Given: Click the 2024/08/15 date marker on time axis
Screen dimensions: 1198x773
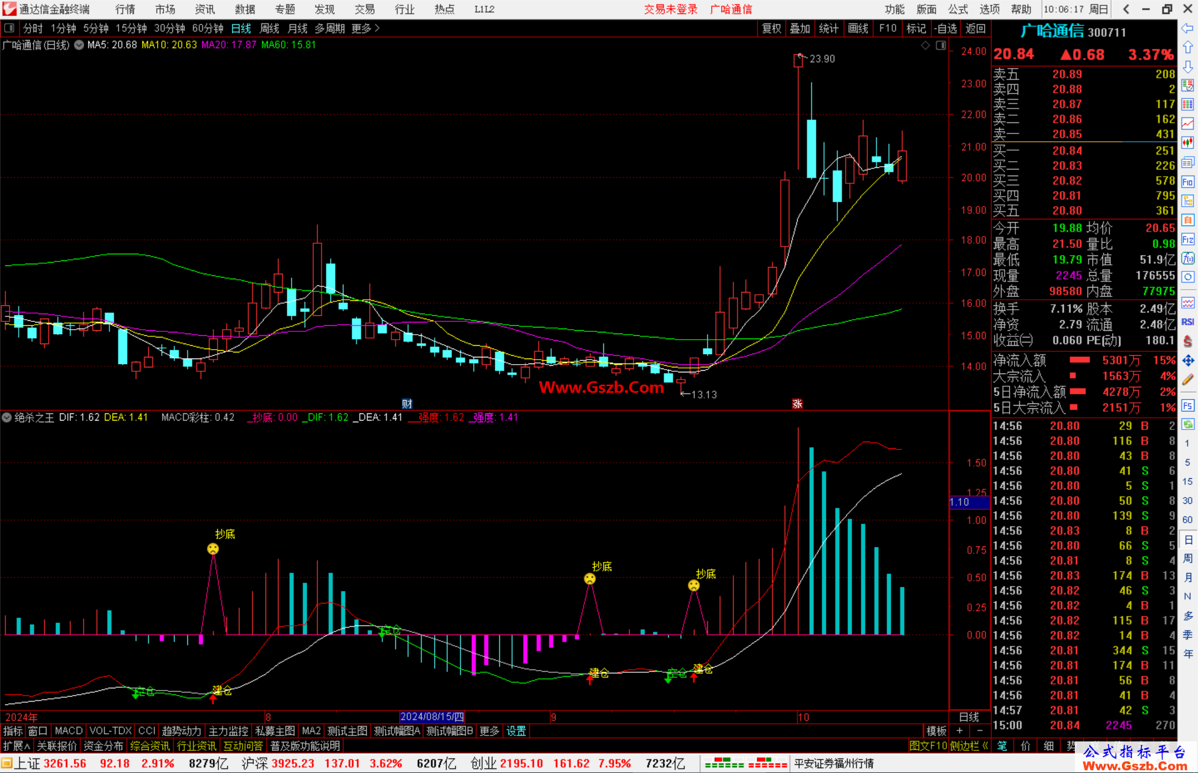Looking at the screenshot, I should 432,717.
